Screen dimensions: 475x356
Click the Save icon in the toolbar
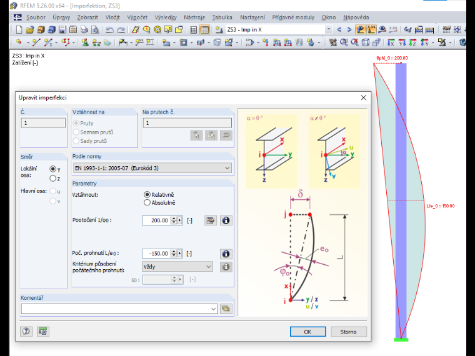[62, 30]
